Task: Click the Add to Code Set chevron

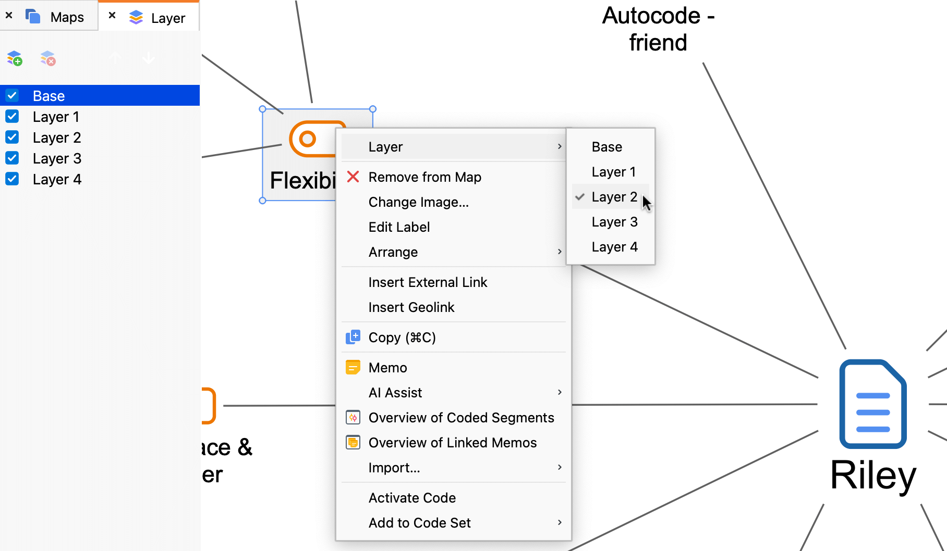Action: coord(560,522)
